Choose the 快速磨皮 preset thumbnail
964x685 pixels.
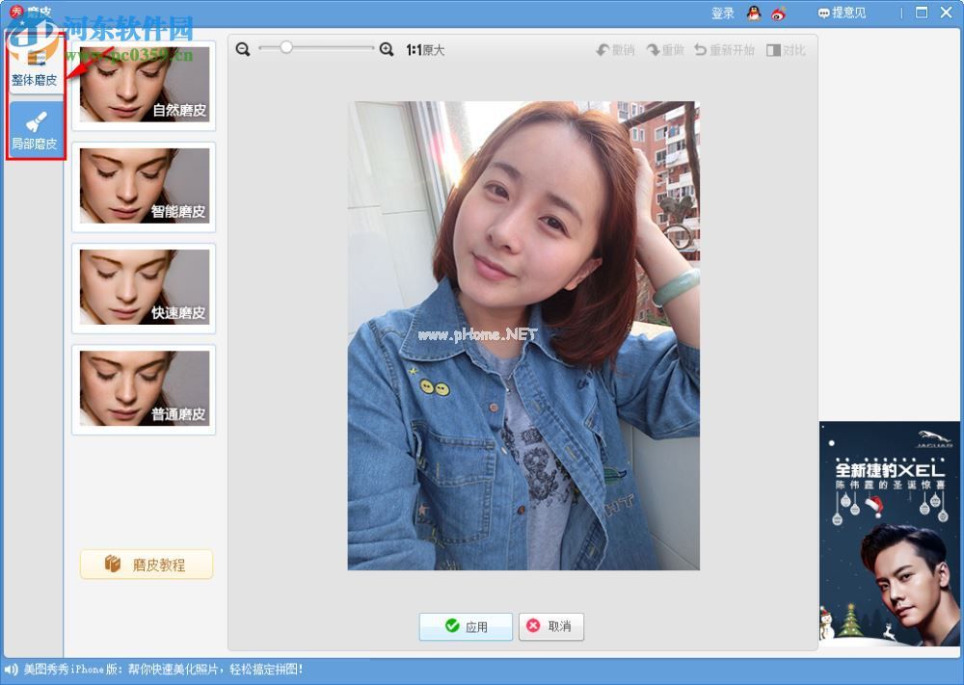coord(144,288)
